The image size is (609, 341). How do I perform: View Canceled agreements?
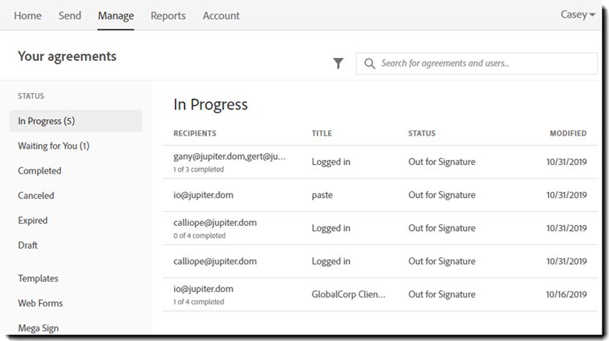36,196
